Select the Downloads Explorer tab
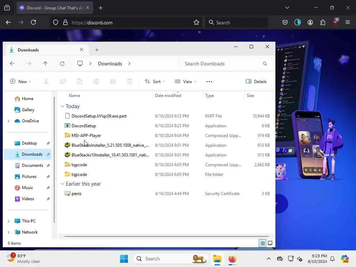 coord(47,50)
